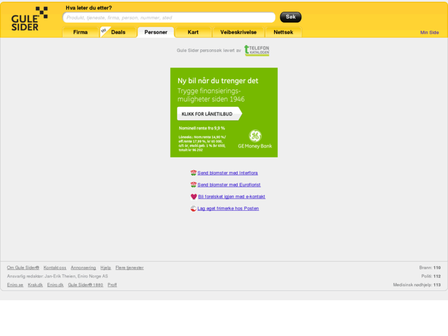This screenshot has width=448, height=336.
Task: Open 'Lag eget frimerke hos Posten' link
Action: (x=228, y=208)
